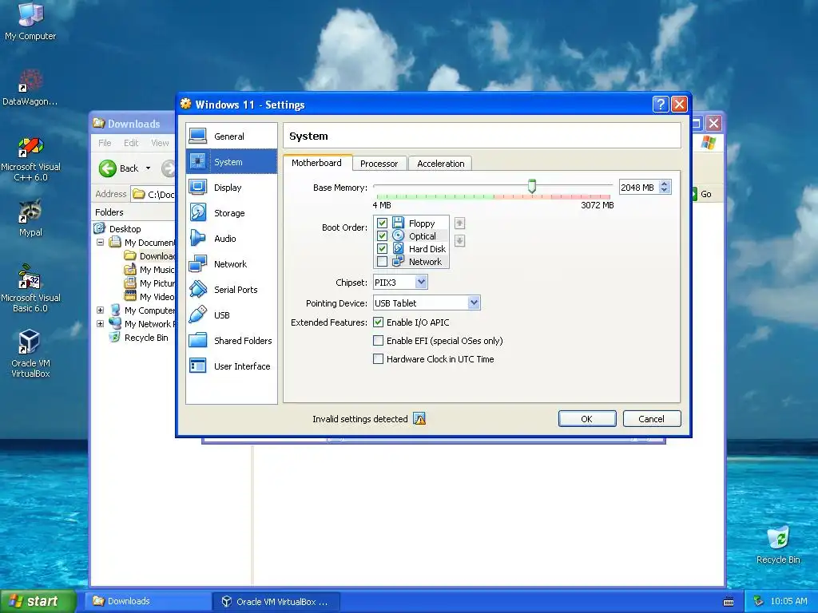Open Display settings monitor icon

tap(198, 187)
